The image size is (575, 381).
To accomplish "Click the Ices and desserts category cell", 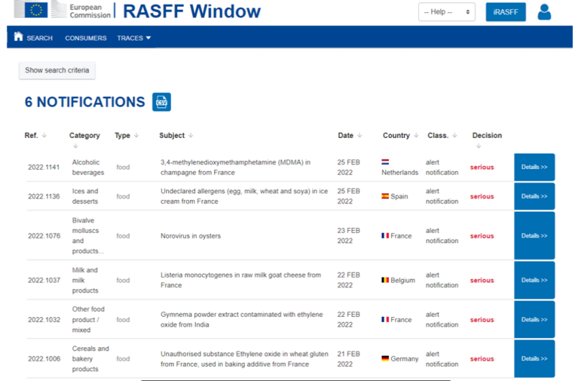I will click(85, 196).
